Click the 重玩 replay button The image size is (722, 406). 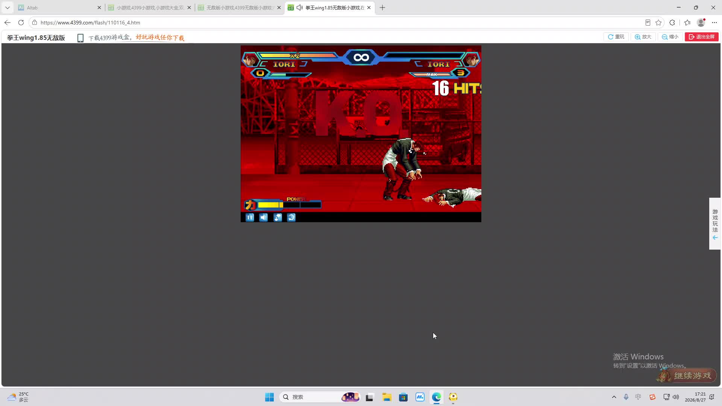tap(616, 37)
